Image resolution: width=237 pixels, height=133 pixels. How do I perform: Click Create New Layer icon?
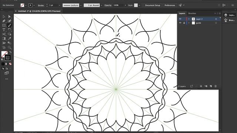tap(211, 86)
